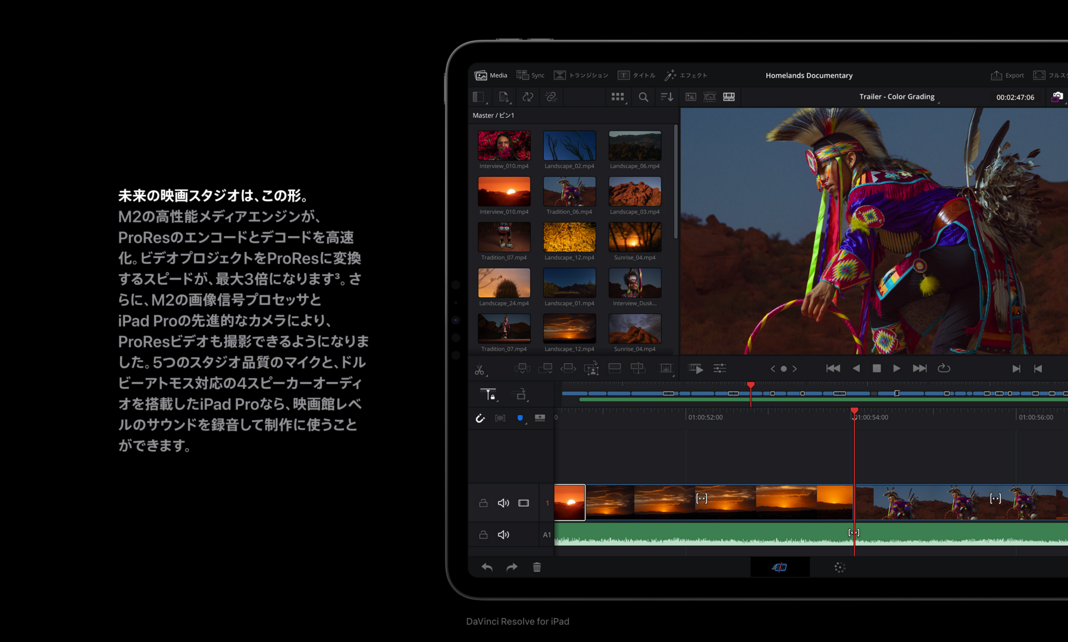Viewport: 1068px width, 642px height.
Task: Click the Homelands Documentary project title
Action: point(809,75)
